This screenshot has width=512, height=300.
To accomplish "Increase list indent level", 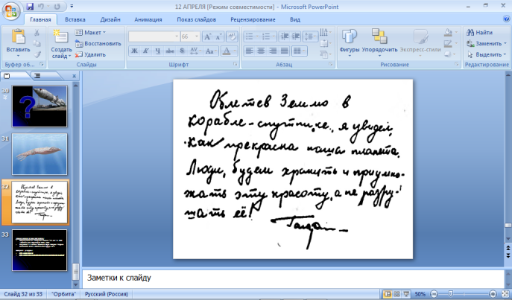I will (296, 36).
